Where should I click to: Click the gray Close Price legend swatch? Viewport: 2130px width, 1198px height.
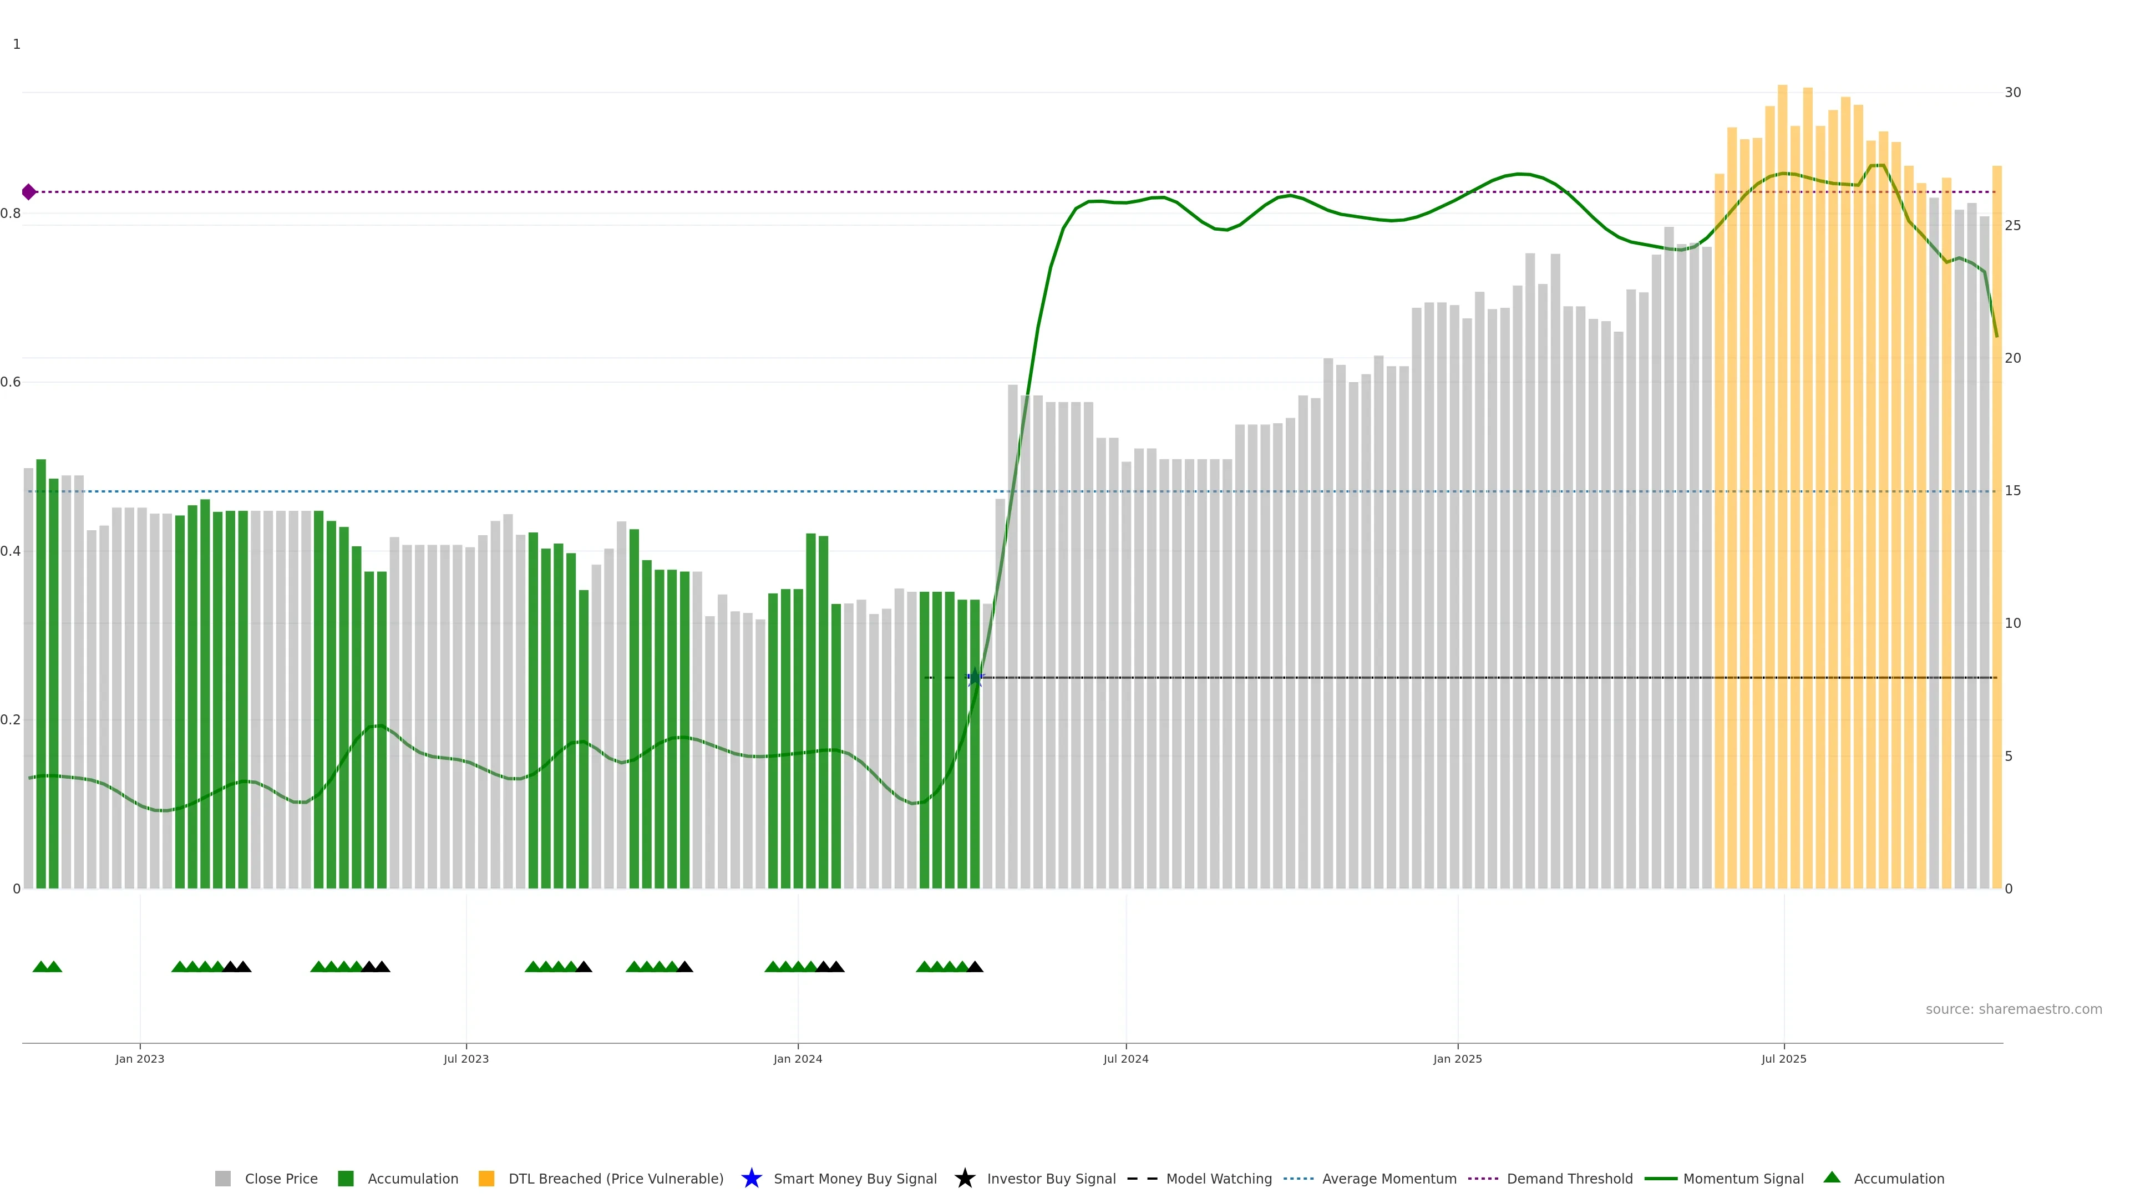pyautogui.click(x=222, y=1178)
